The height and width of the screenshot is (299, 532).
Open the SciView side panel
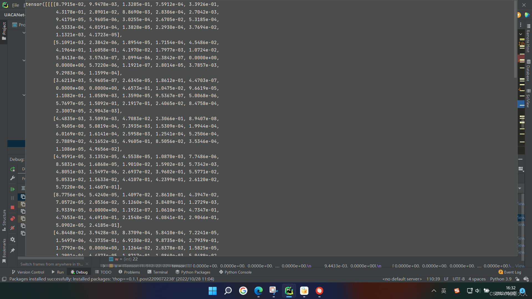pos(528,98)
